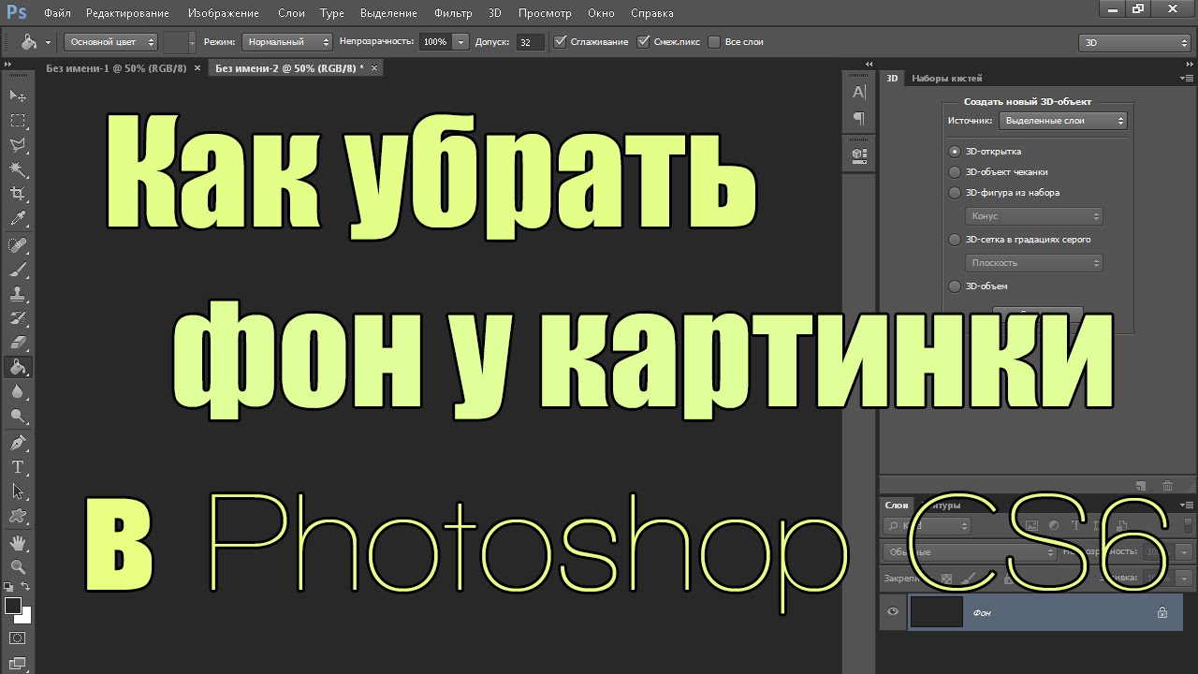1198x674 pixels.
Task: Select the Horizontal Type tool
Action: click(18, 466)
